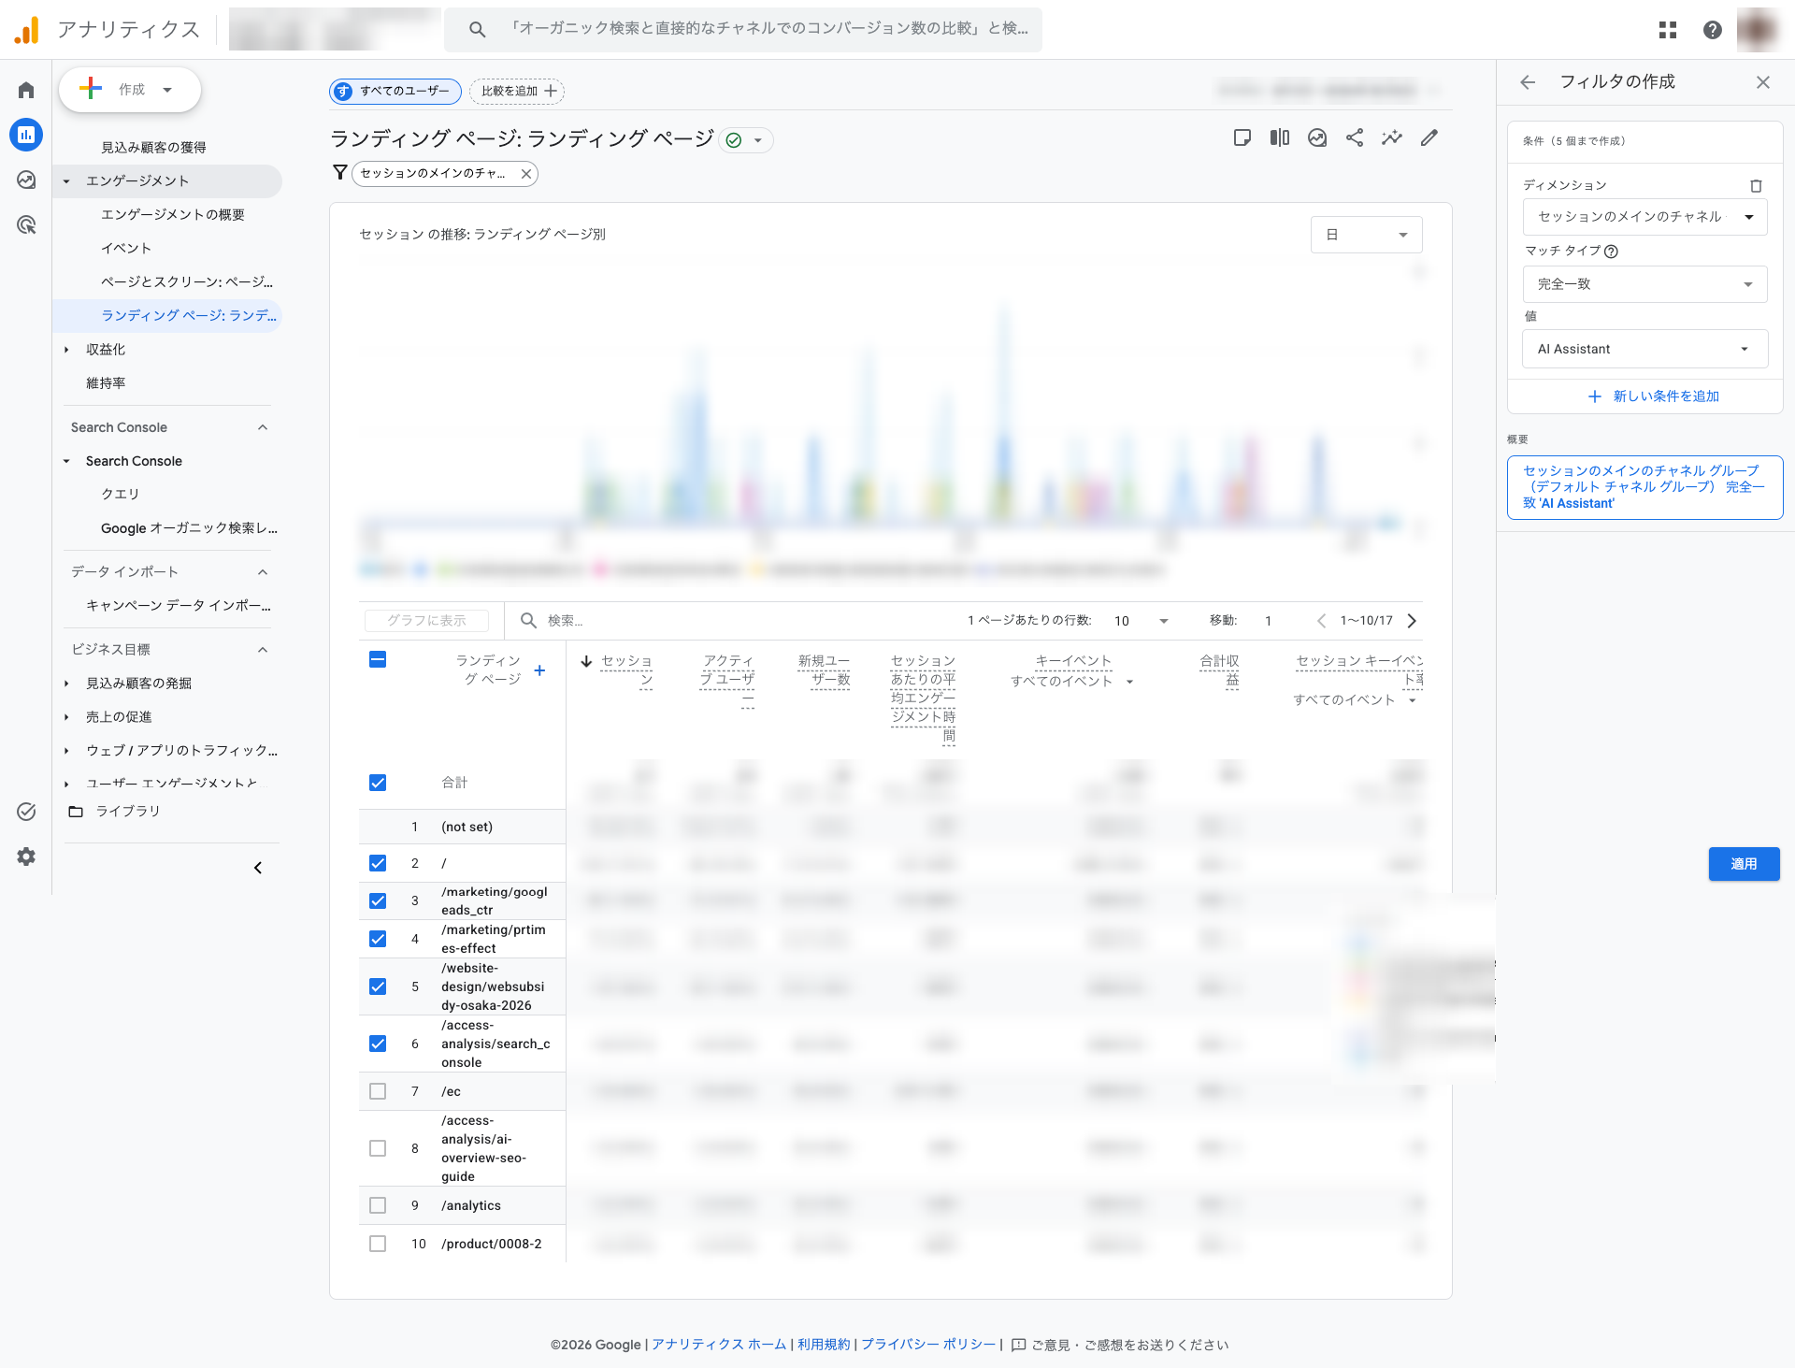1795x1368 pixels.
Task: Uncheck the 合計 row checkbox
Action: [x=378, y=783]
